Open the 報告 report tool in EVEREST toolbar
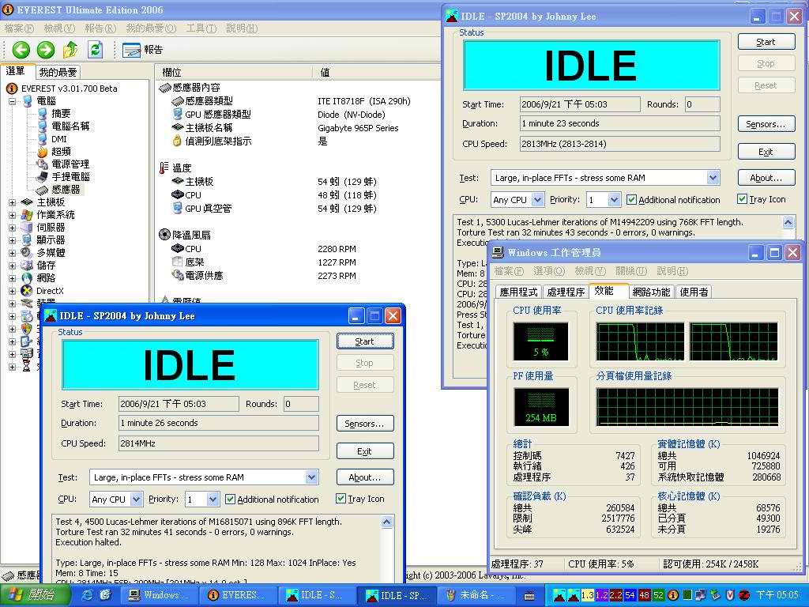Viewport: 809px width, 607px height. (x=142, y=50)
